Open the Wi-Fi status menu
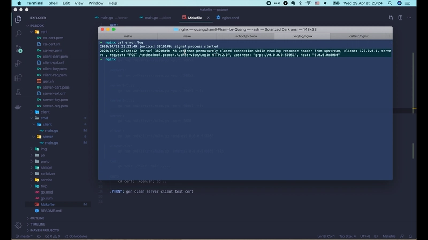 pyautogui.click(x=309, y=3)
